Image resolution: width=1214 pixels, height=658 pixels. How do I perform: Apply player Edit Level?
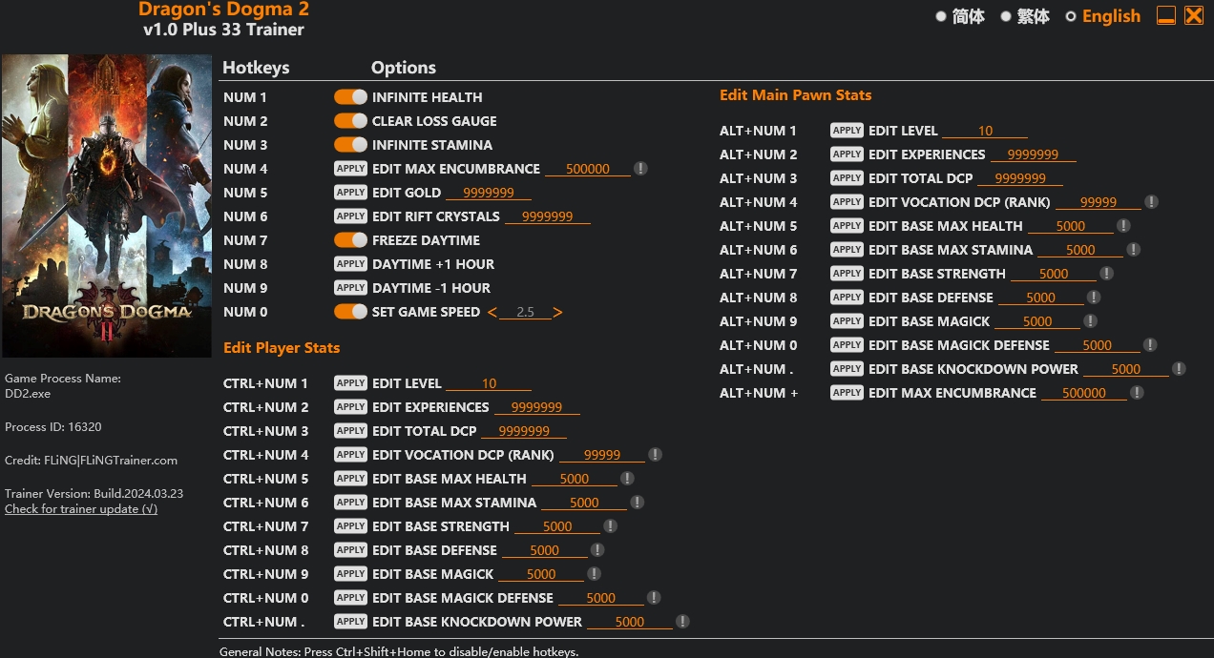350,383
